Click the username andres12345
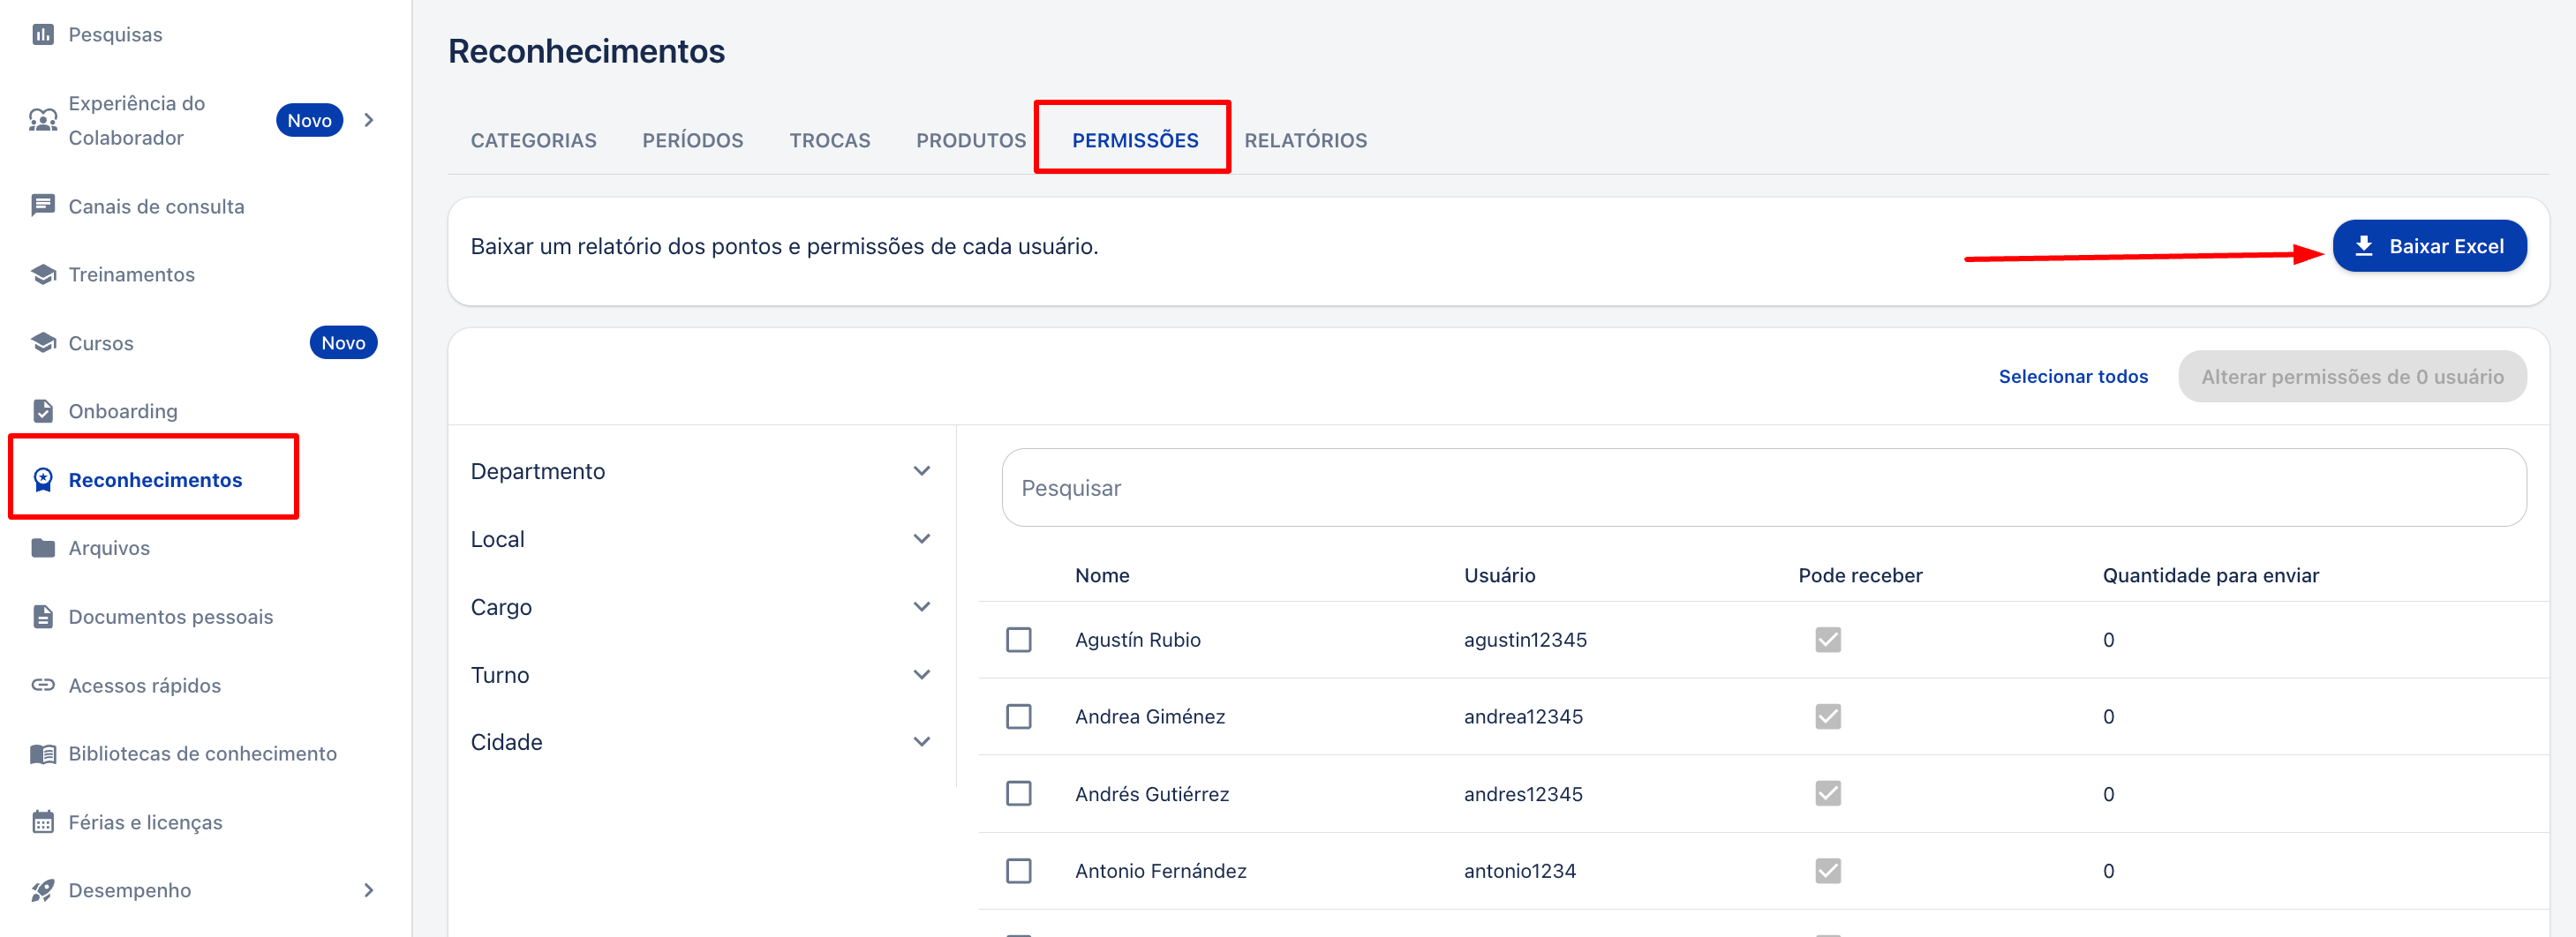2576x937 pixels. pos(1523,794)
